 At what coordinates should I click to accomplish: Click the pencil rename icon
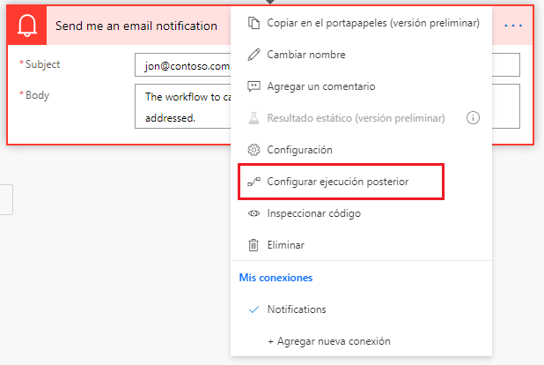254,55
